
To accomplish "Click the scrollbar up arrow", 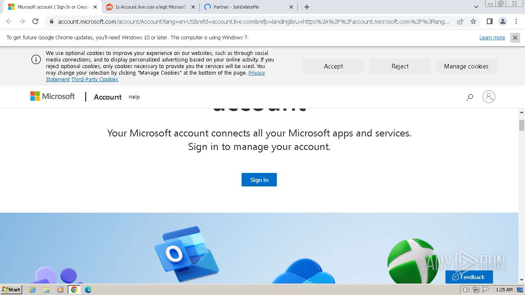I will [x=522, y=112].
